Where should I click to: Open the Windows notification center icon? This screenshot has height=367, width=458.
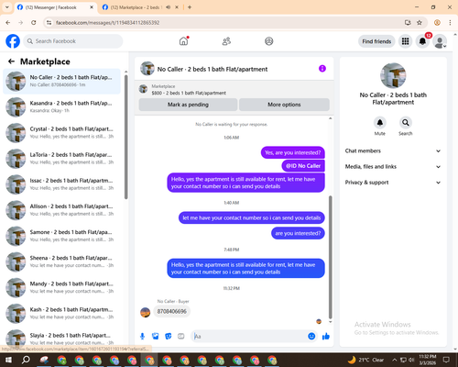(x=447, y=360)
